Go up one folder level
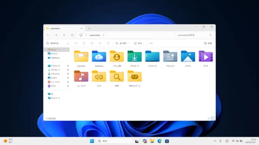The height and width of the screenshot is (145, 259). tap(64, 35)
